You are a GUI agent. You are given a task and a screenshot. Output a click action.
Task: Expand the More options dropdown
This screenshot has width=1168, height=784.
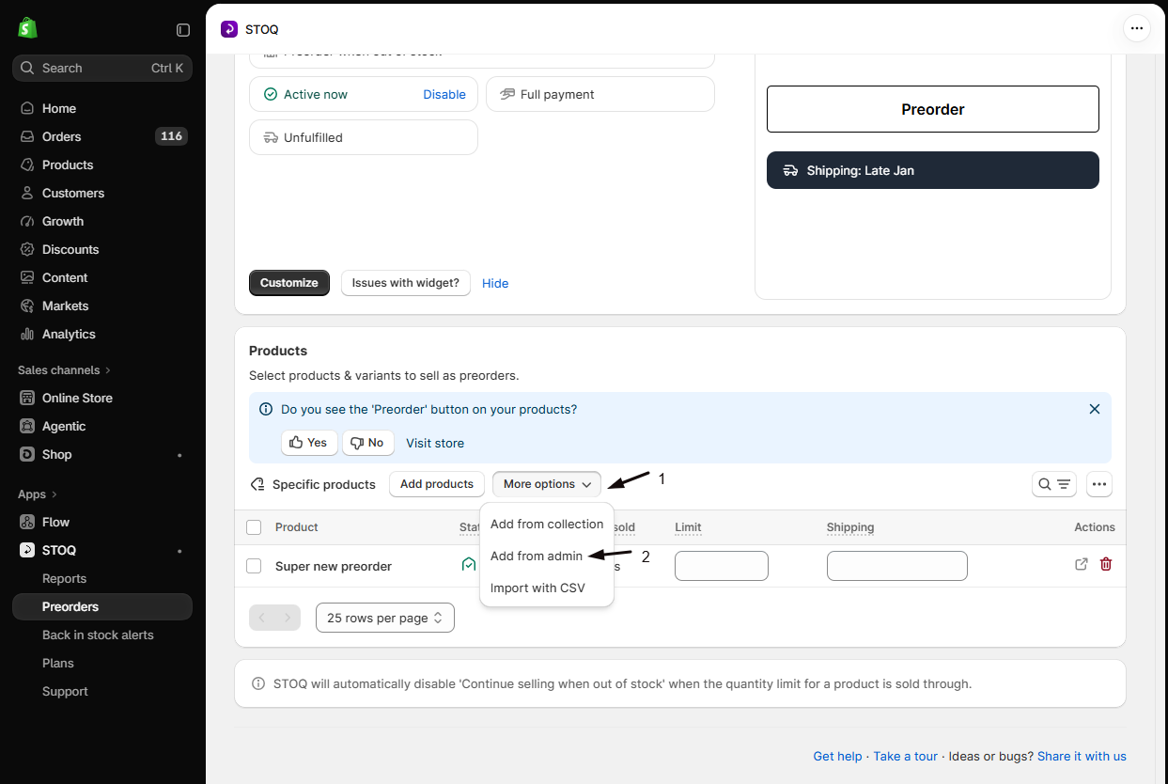pyautogui.click(x=547, y=484)
